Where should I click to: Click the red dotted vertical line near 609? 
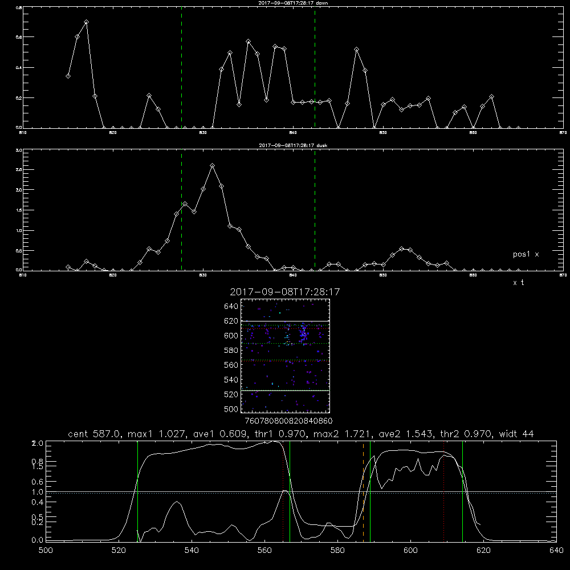pos(443,491)
